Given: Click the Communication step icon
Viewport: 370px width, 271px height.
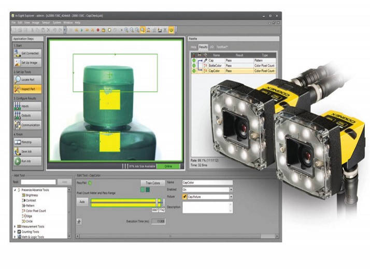Looking at the screenshot, I should click(x=16, y=125).
